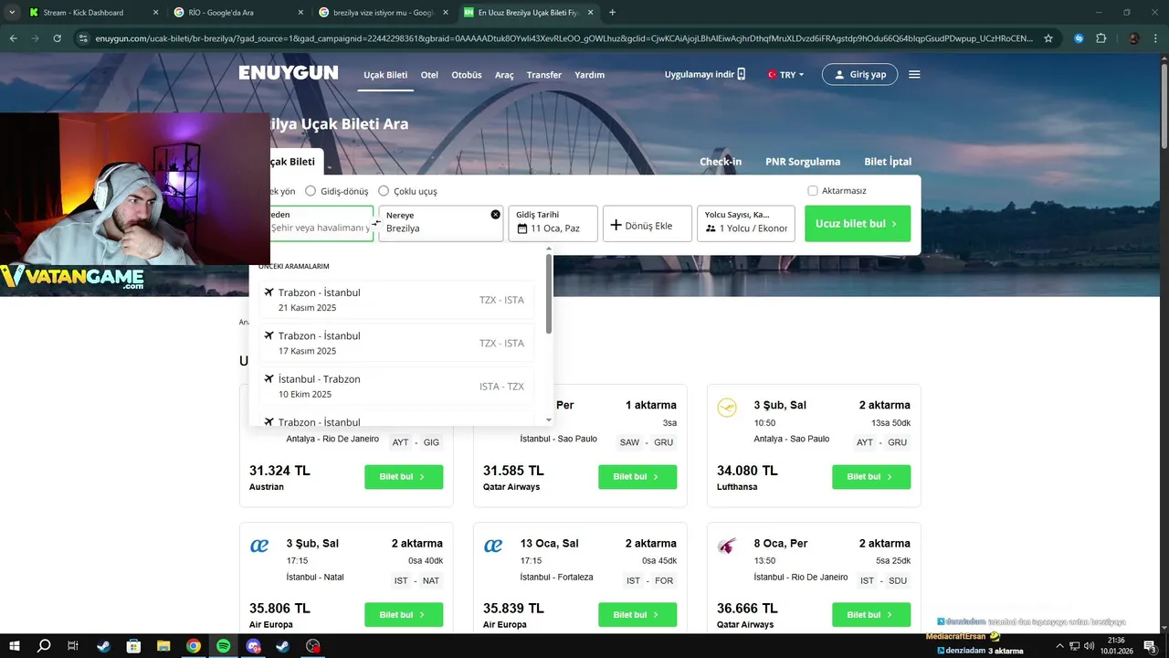Open the tab search chevron
Viewport: 1169px width, 658px height.
click(11, 13)
